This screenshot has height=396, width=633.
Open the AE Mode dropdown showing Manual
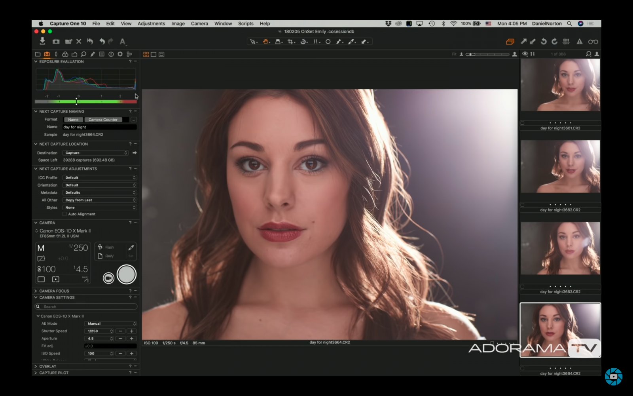[x=111, y=324]
